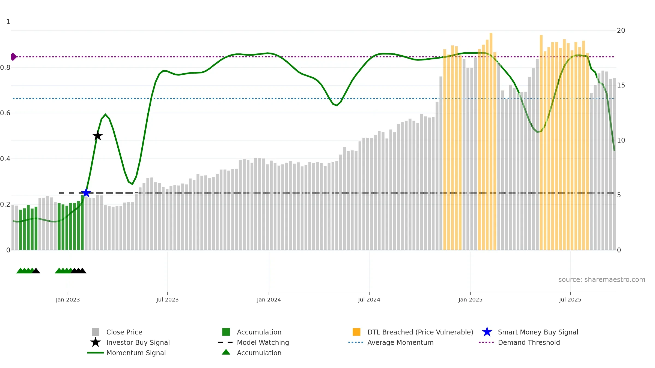Screen dimensions: 655x368
Task: Click the green square Accumulation legend swatch
Action: [226, 332]
